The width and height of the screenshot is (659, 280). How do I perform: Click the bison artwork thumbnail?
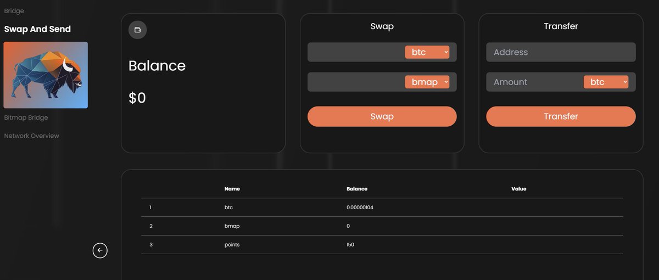[46, 75]
